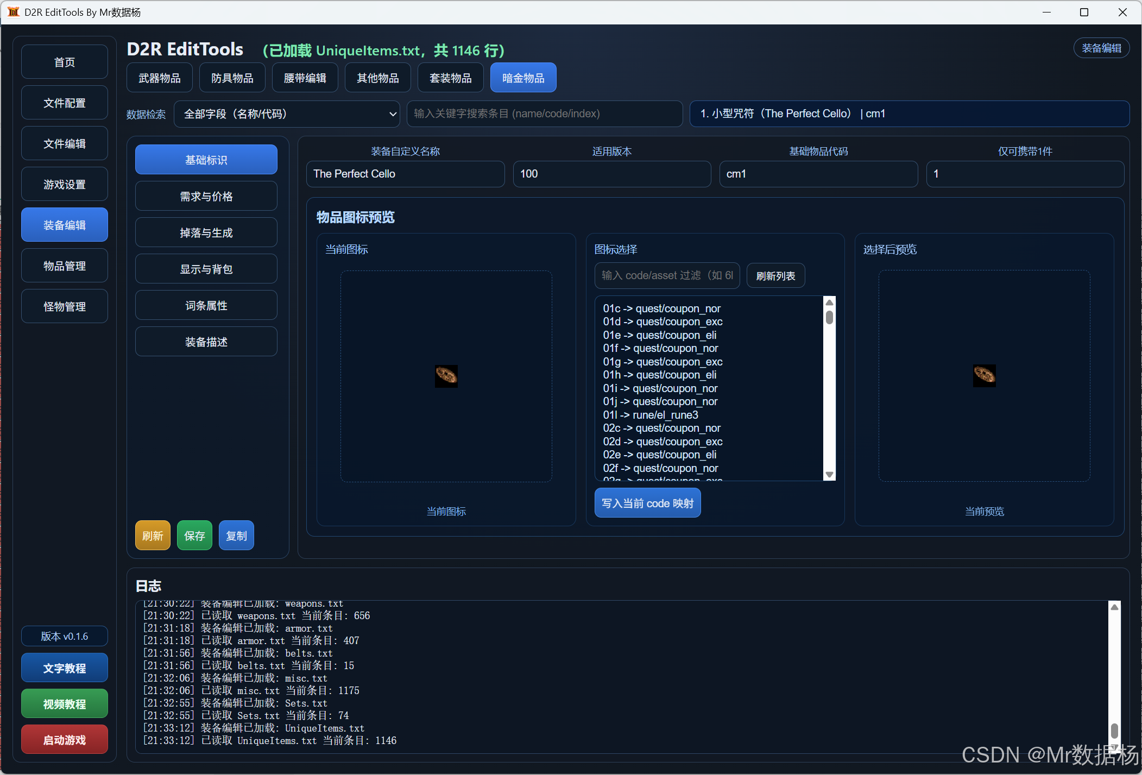The height and width of the screenshot is (775, 1142).
Task: Click the current item icon thumbnail
Action: [x=446, y=376]
